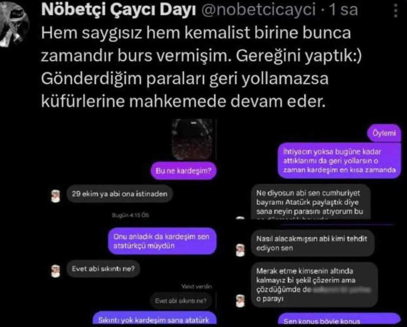
Task: Click the 'İhtiyacın yoksa bugüne kadar' message
Action: [x=340, y=161]
